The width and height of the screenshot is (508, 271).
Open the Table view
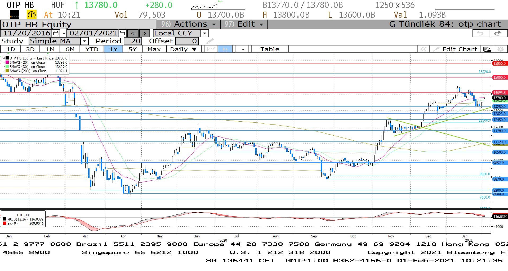tap(270, 49)
